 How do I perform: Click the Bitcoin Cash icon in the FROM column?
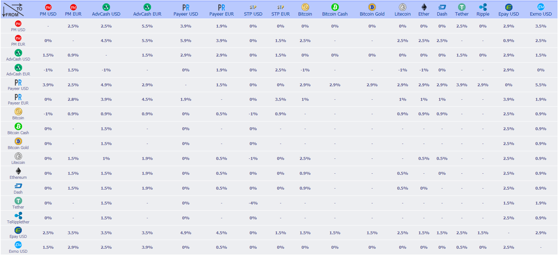18,126
